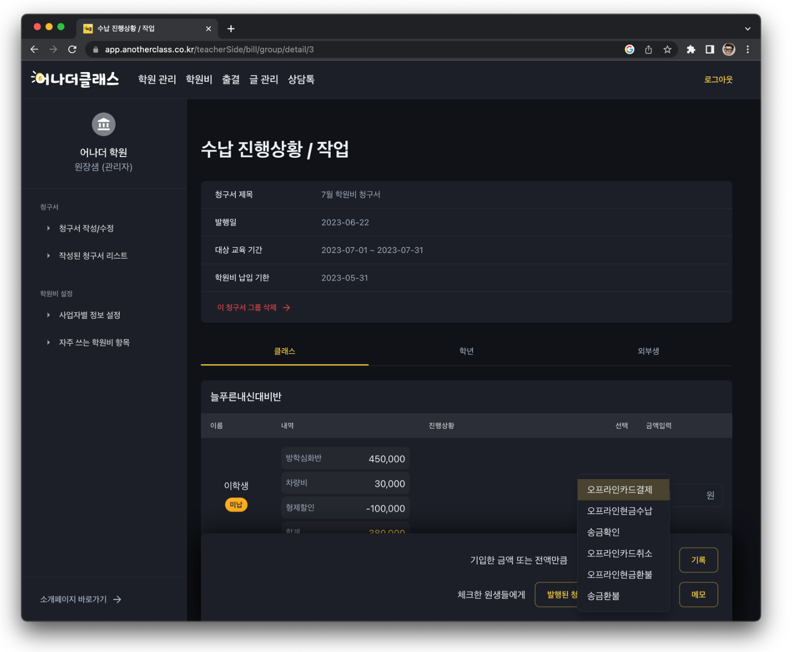800x652 pixels.
Task: Select 오프라인카드취소 option
Action: (623, 553)
